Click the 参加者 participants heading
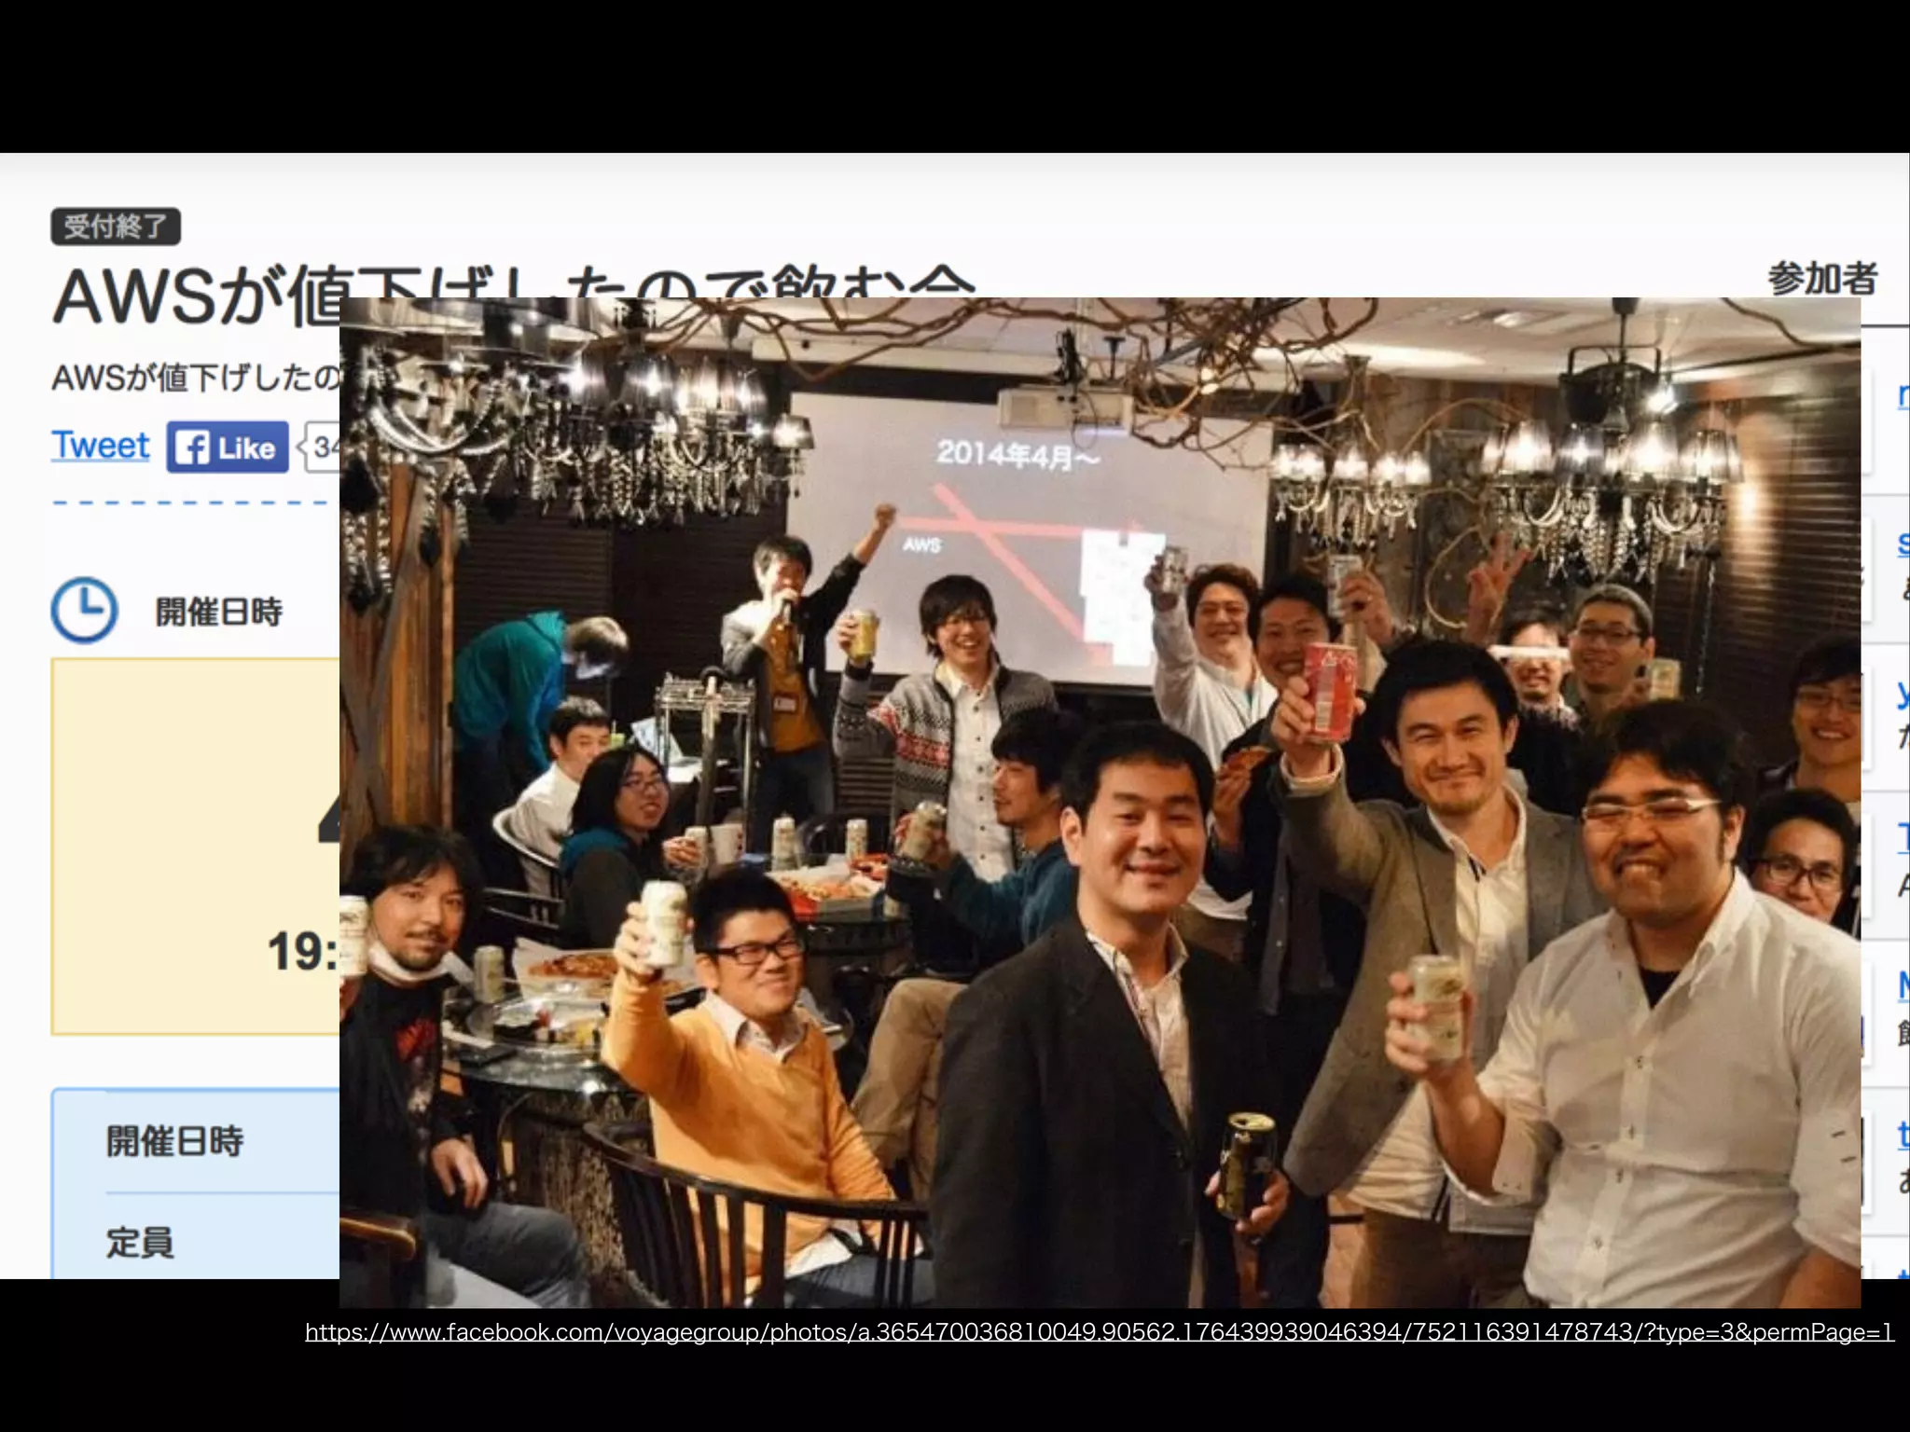 click(1821, 279)
